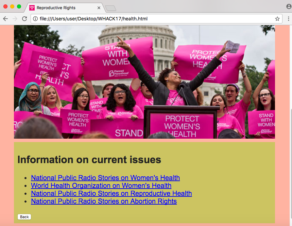
Task: Click the forward navigation arrow
Action: pyautogui.click(x=15, y=19)
